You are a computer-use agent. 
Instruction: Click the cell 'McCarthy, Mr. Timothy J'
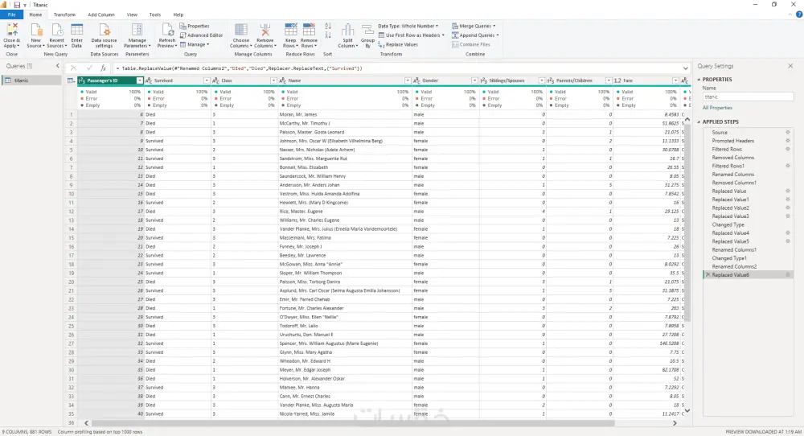pyautogui.click(x=345, y=123)
